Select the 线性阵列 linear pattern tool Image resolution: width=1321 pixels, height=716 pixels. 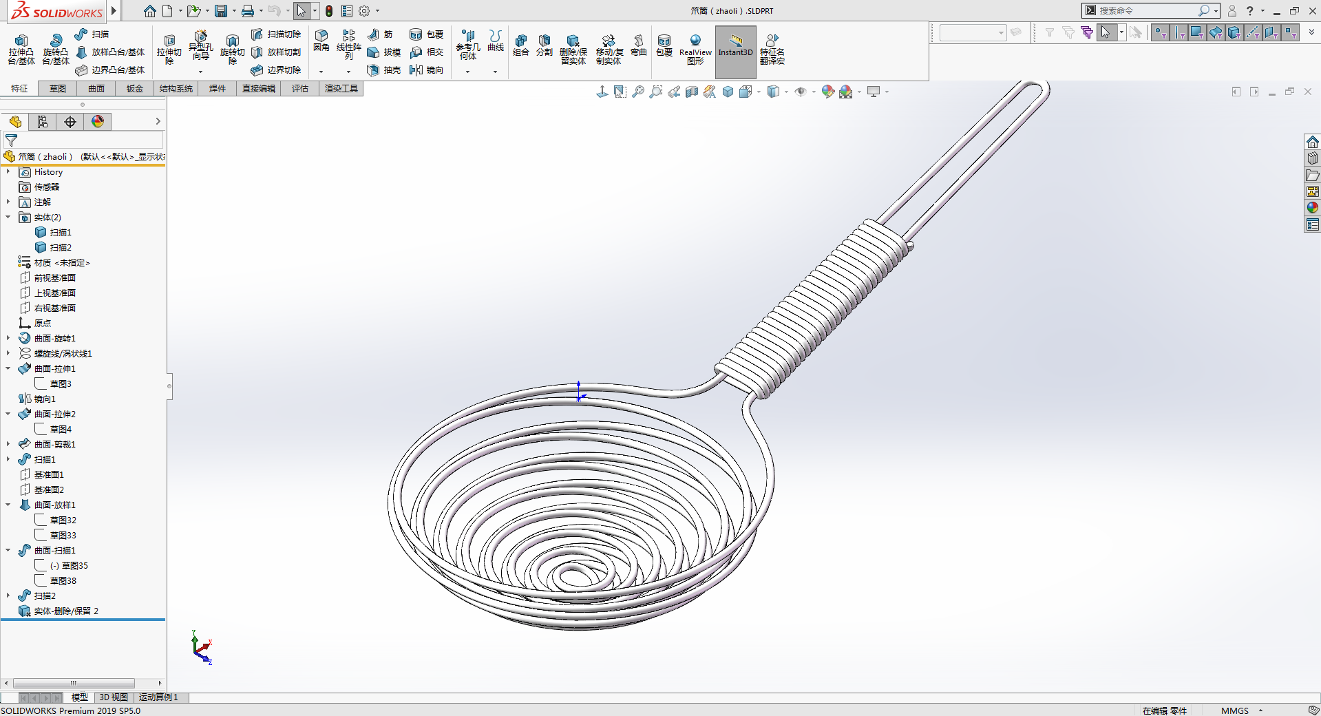tap(348, 45)
